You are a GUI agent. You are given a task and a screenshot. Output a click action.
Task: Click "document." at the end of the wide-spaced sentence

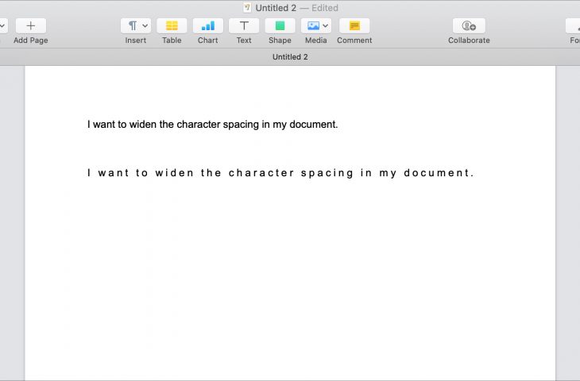click(439, 173)
